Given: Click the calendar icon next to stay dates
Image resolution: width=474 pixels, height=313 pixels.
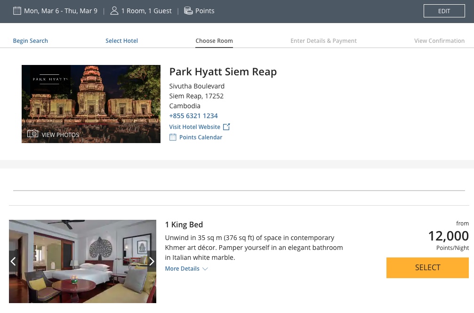Looking at the screenshot, I should [17, 10].
